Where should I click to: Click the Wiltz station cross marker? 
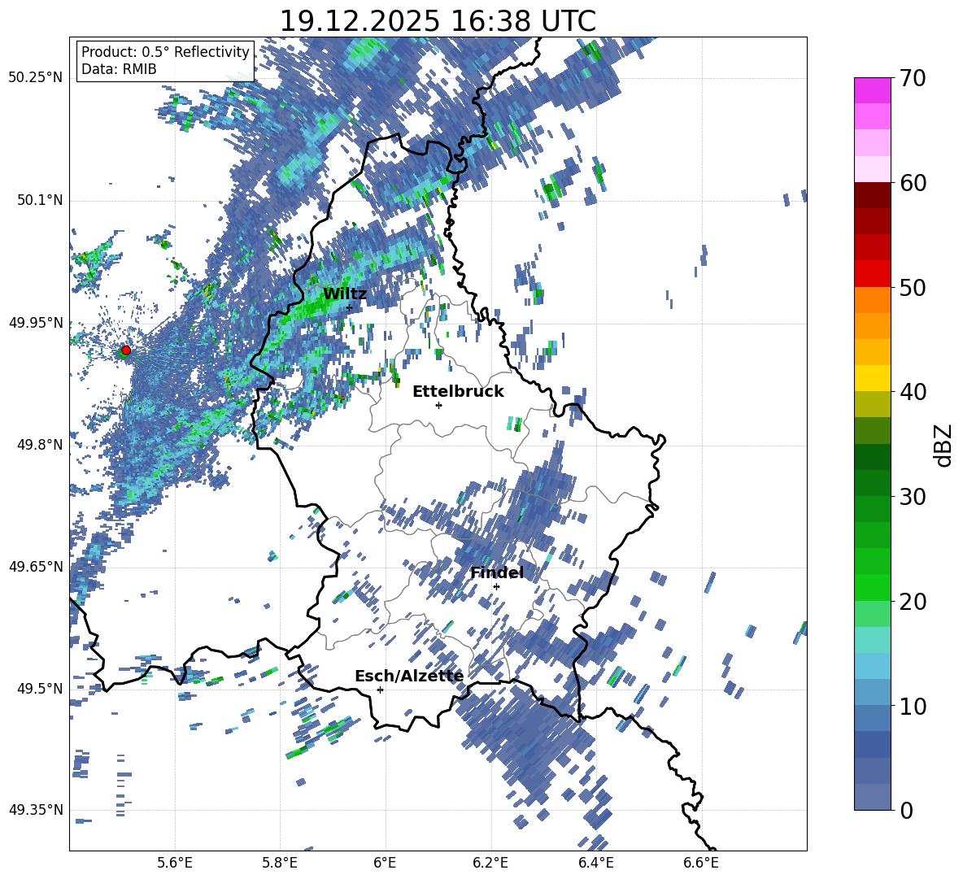coord(350,307)
